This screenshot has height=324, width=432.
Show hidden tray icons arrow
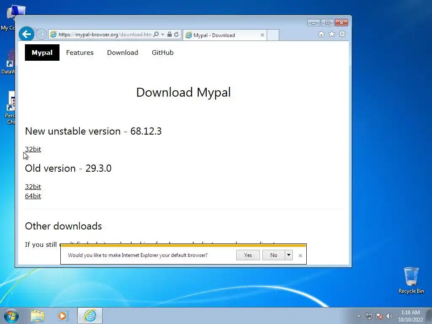tap(359, 316)
